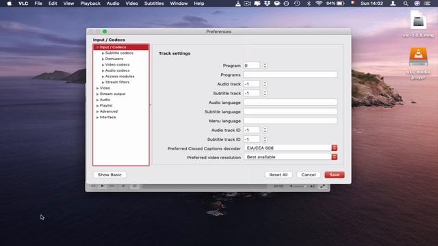Click Show Basic button
This screenshot has height=246, width=438.
click(109, 175)
